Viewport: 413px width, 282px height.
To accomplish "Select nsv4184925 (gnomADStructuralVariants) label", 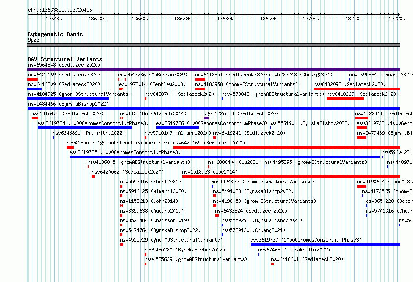I will (x=79, y=94).
